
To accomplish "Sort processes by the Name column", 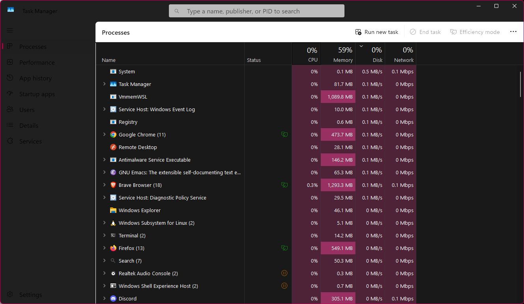I will pos(170,54).
